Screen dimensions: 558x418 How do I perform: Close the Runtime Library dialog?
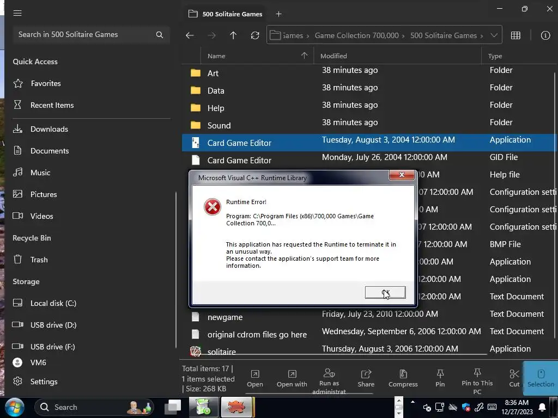[402, 175]
